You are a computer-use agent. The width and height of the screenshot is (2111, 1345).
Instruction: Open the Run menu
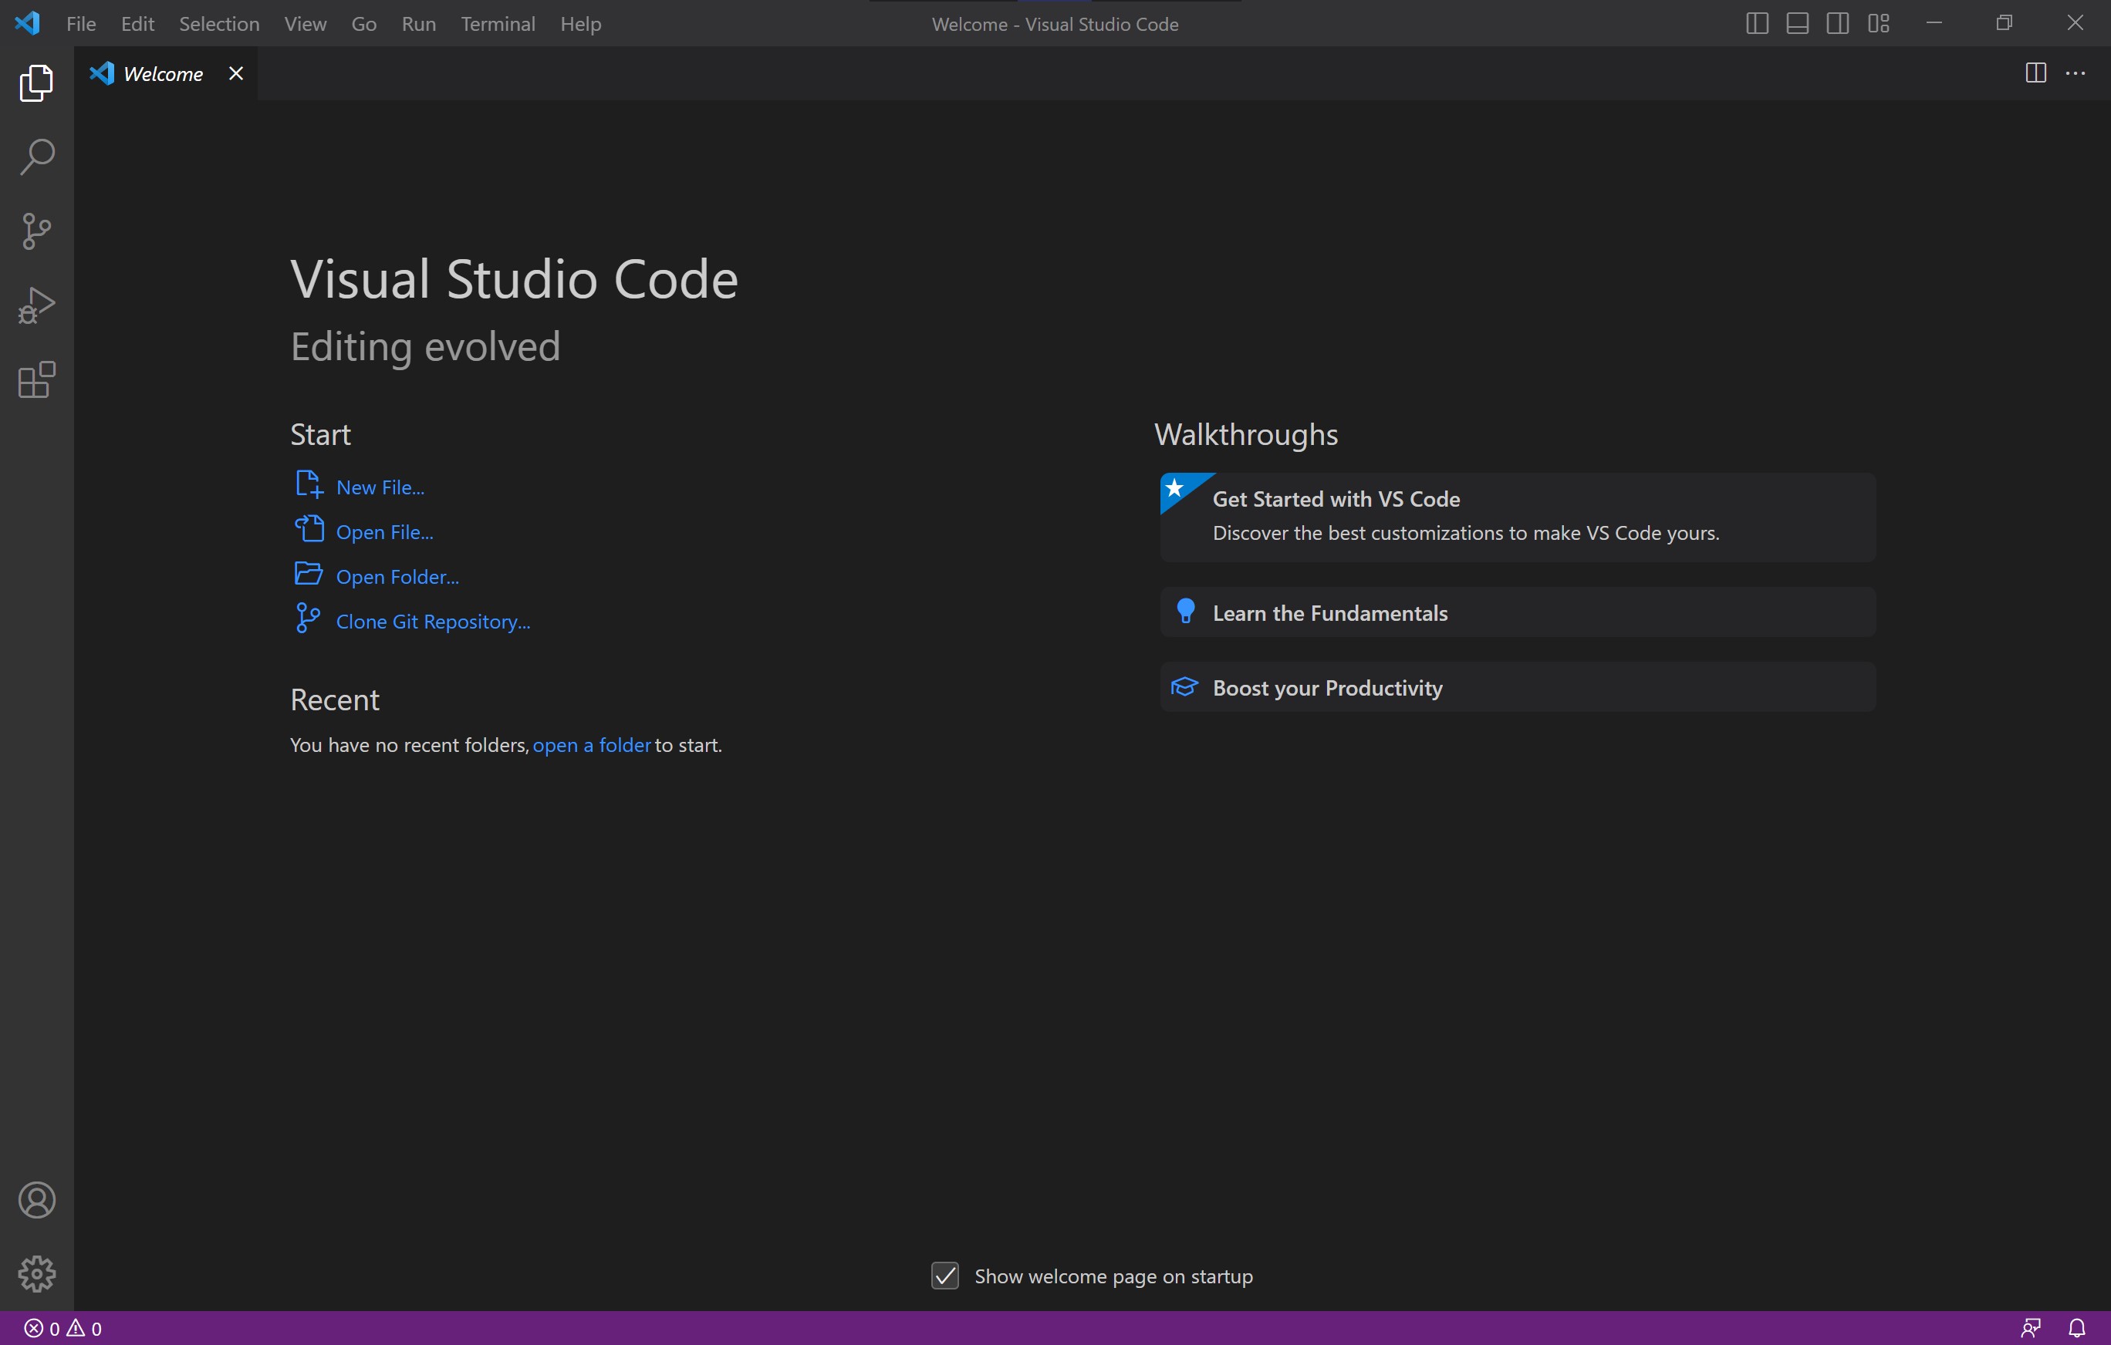click(x=418, y=24)
